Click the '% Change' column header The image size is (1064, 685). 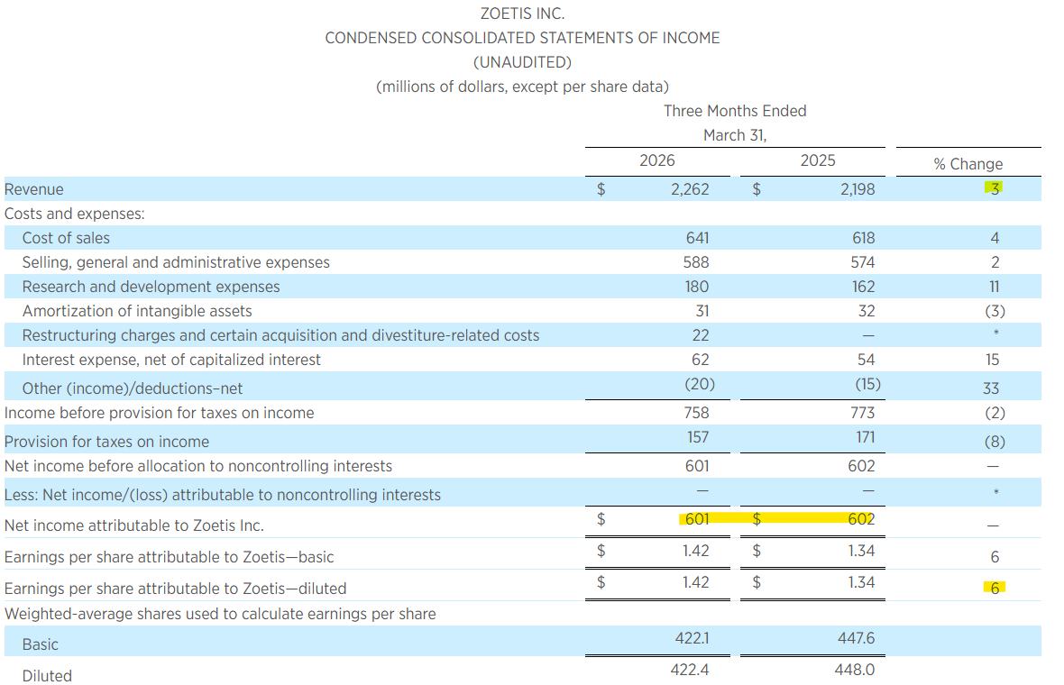[968, 164]
